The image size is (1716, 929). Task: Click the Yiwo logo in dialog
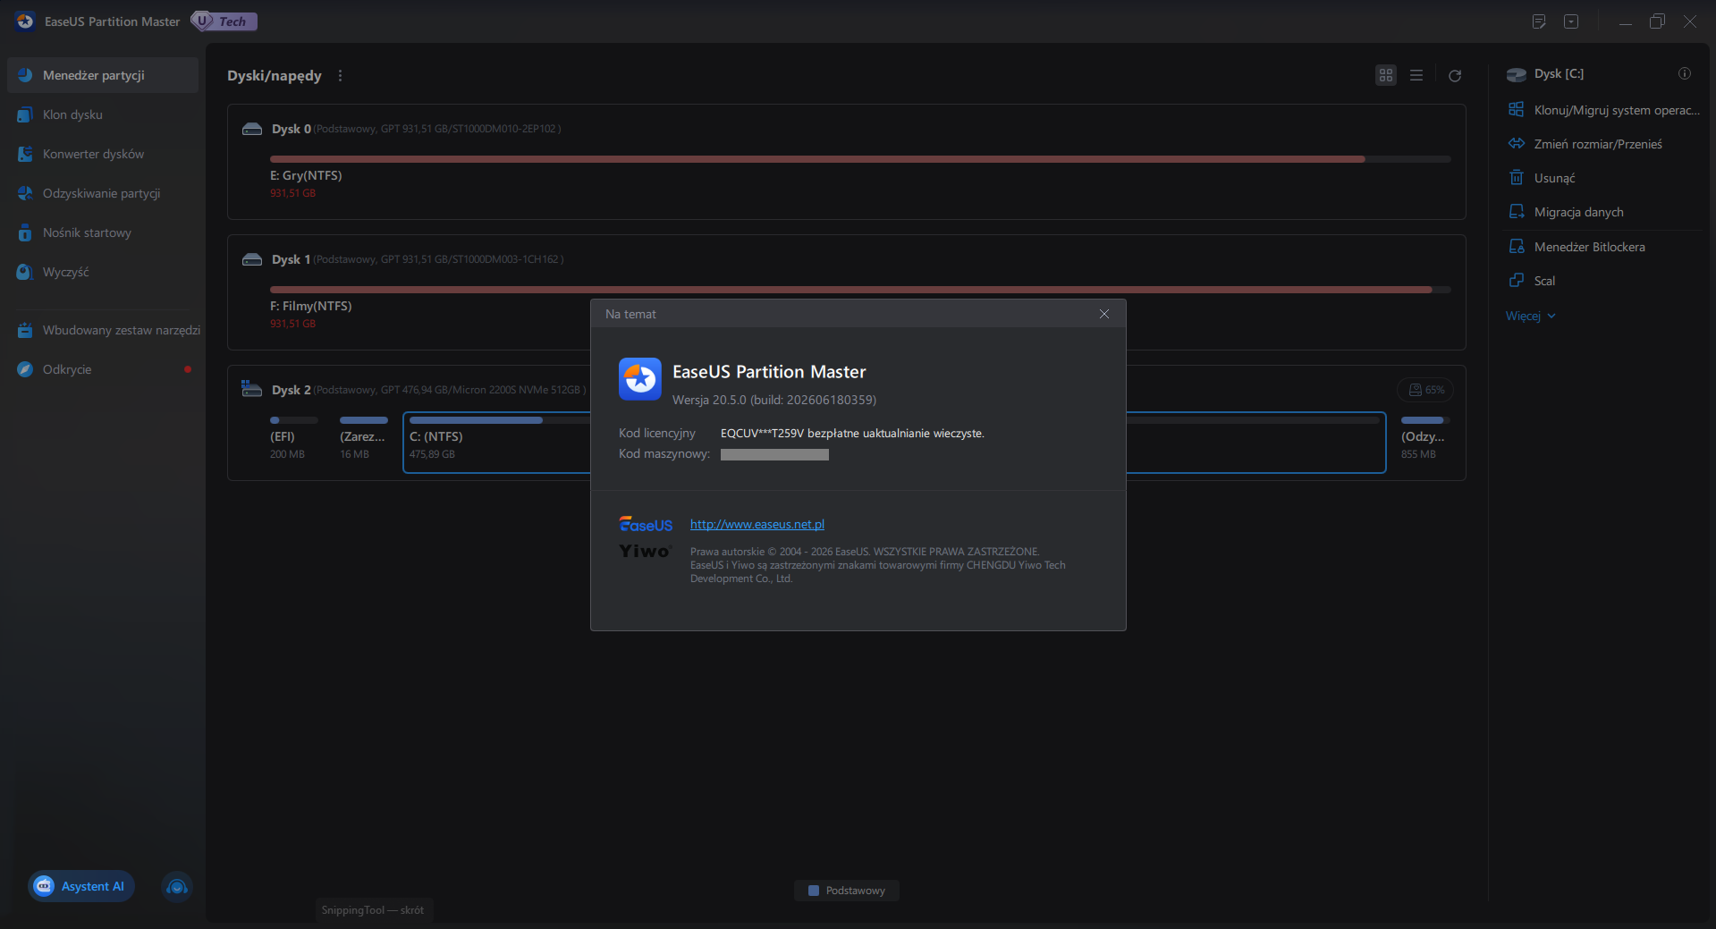(x=645, y=551)
